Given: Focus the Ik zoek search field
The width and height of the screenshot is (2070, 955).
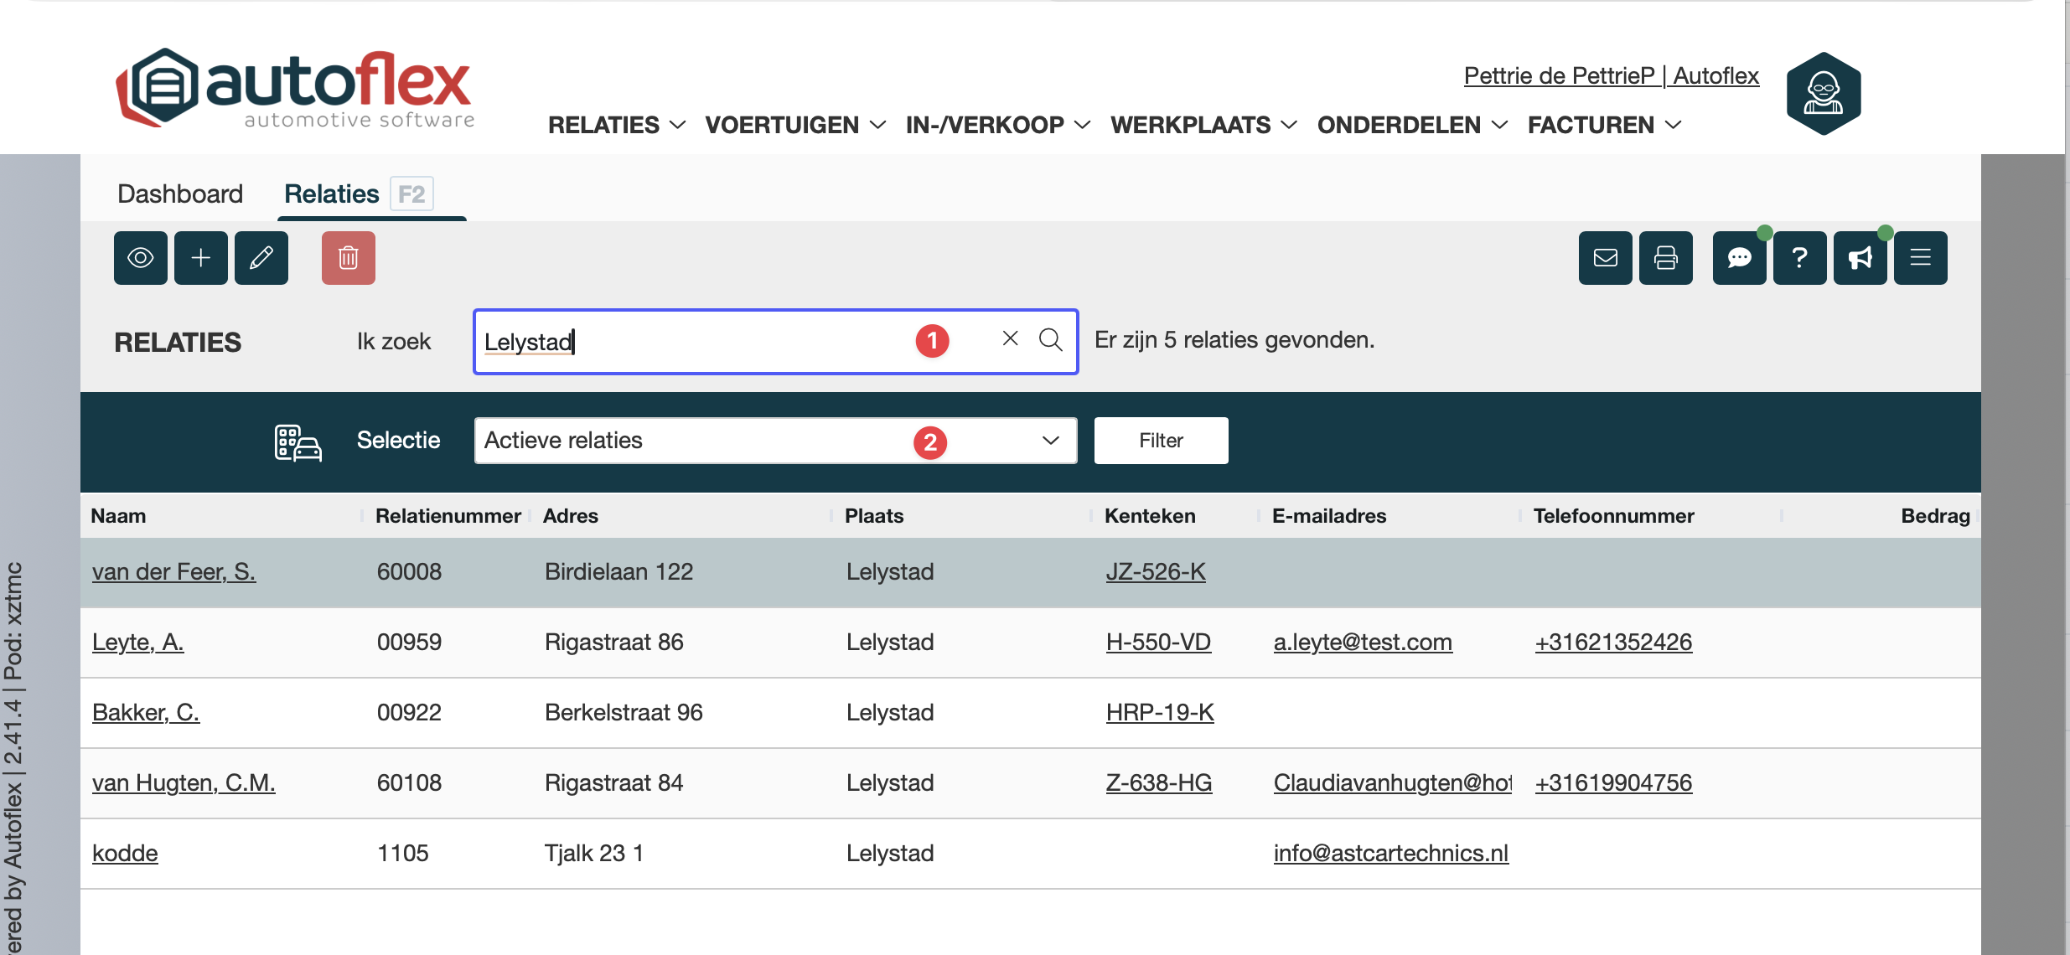Looking at the screenshot, I should tap(776, 342).
